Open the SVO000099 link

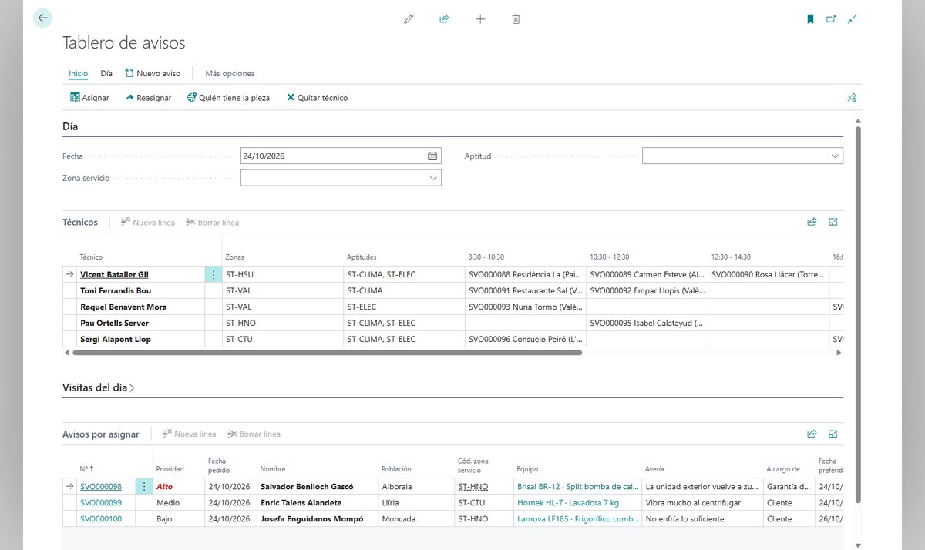[101, 503]
